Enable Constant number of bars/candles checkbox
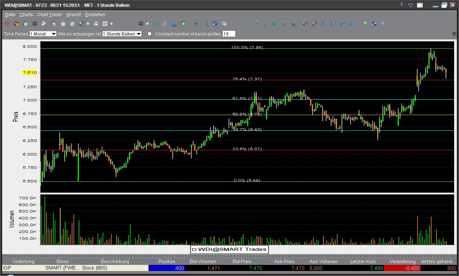Screen dimensions: 459x276 150,34
